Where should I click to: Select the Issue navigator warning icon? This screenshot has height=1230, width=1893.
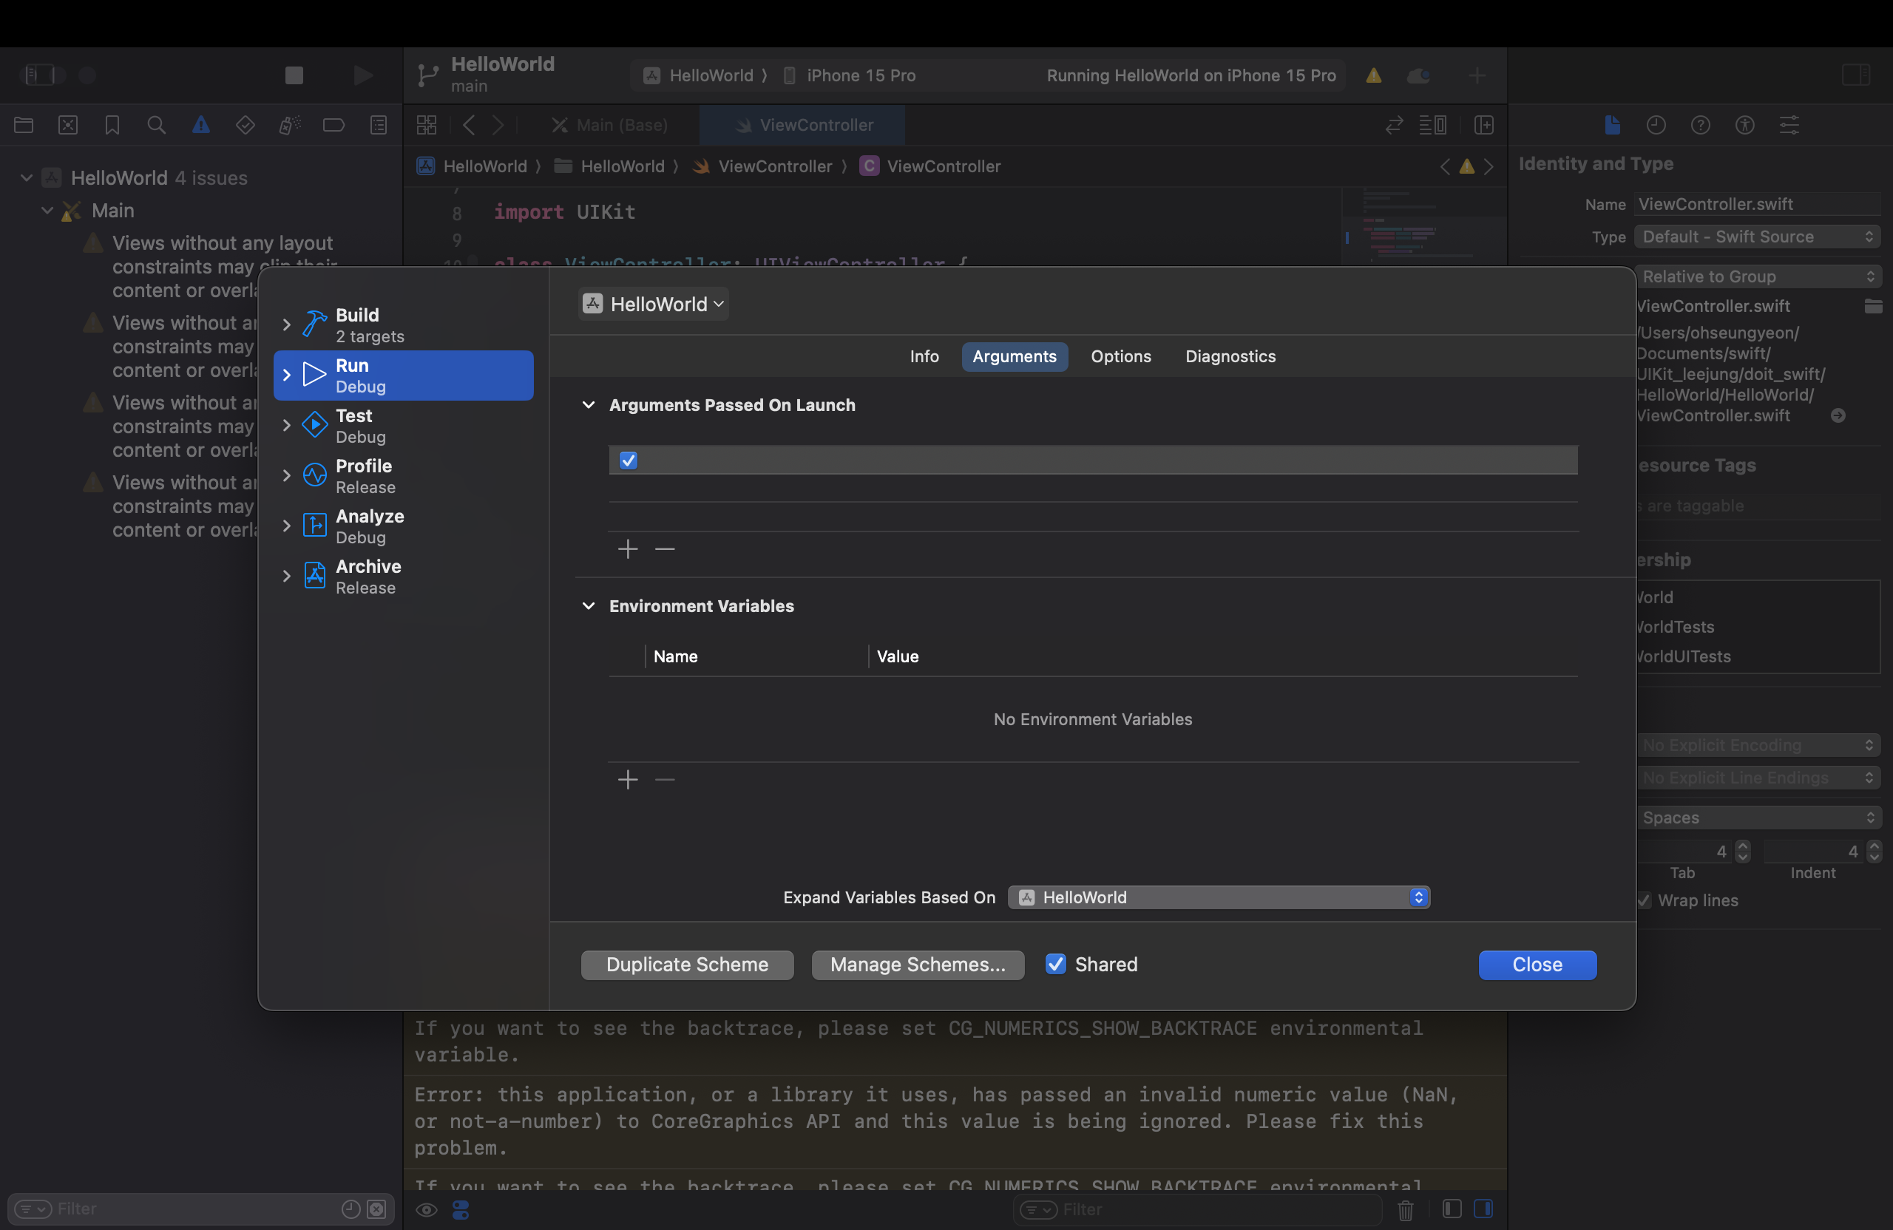pos(201,125)
